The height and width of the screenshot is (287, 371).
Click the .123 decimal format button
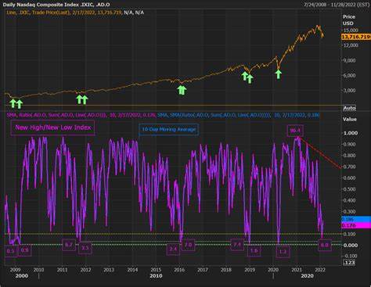coord(349,263)
